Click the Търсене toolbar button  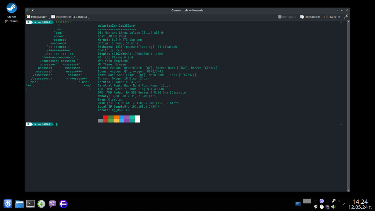pyautogui.click(x=332, y=17)
